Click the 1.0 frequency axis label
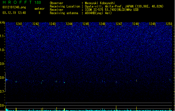Screen dimensions: 175x111 [x=3, y=50]
